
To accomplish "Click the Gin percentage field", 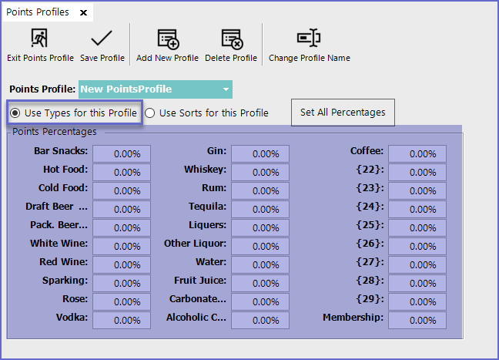I will tap(260, 153).
